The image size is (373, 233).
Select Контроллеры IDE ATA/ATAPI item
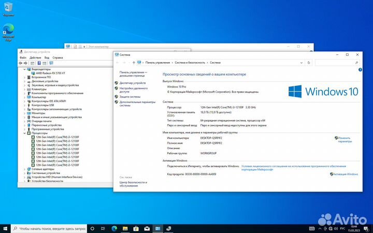click(x=49, y=101)
